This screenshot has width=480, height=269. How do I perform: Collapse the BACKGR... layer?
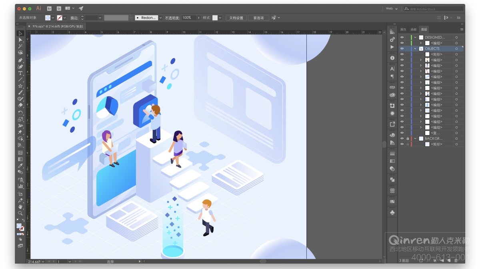tap(415, 139)
